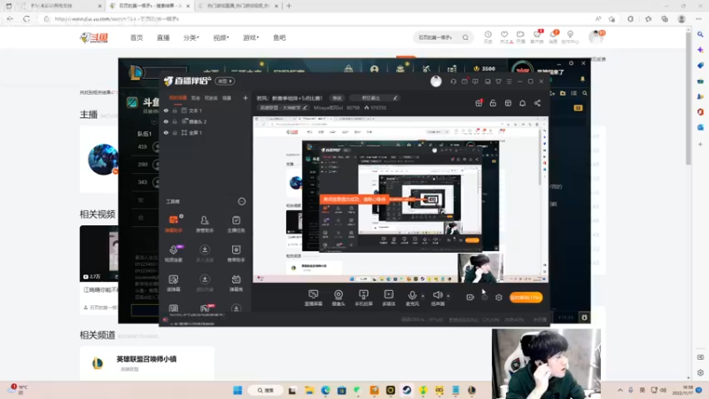
Task: Open Windows Start menu
Action: coord(238,390)
